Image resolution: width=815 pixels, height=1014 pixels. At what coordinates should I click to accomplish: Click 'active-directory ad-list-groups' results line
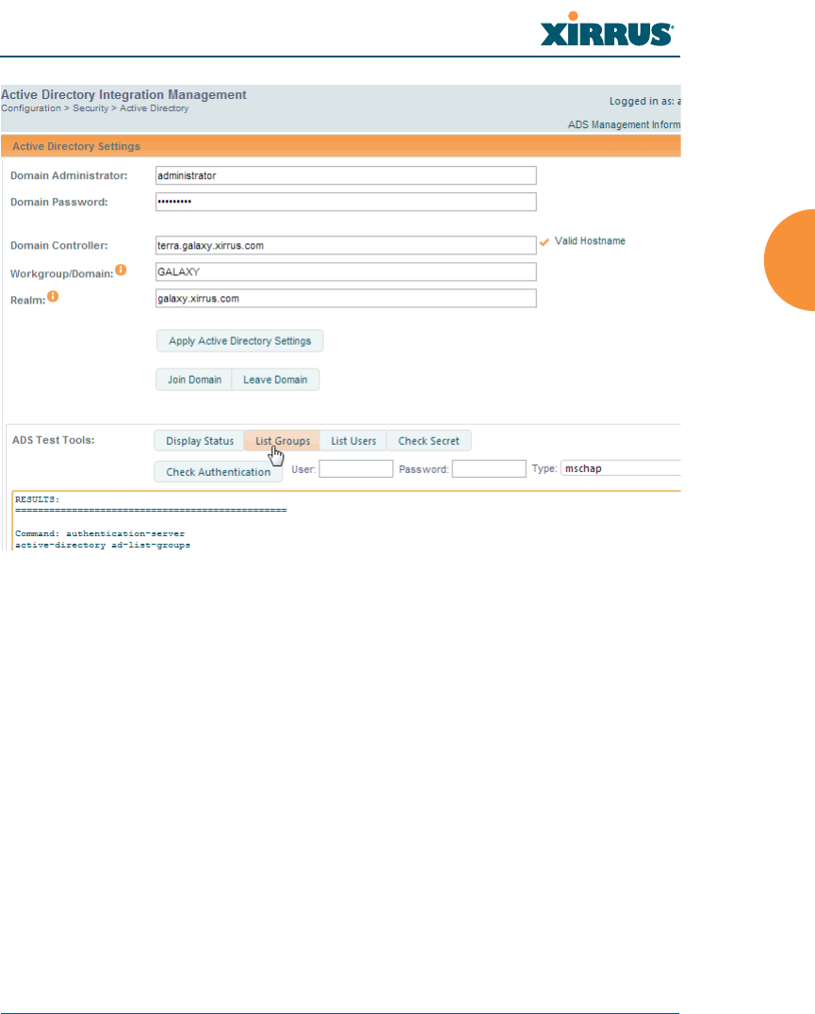[103, 545]
